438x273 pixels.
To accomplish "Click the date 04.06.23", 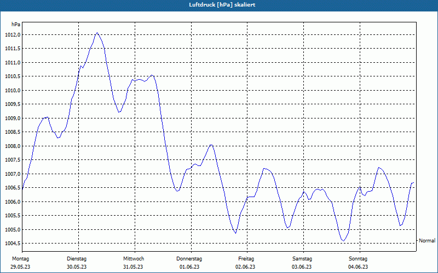I will pos(358,267).
